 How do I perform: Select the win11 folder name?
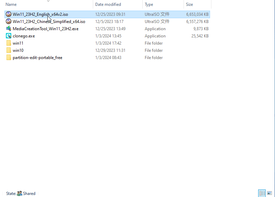pyautogui.click(x=18, y=43)
